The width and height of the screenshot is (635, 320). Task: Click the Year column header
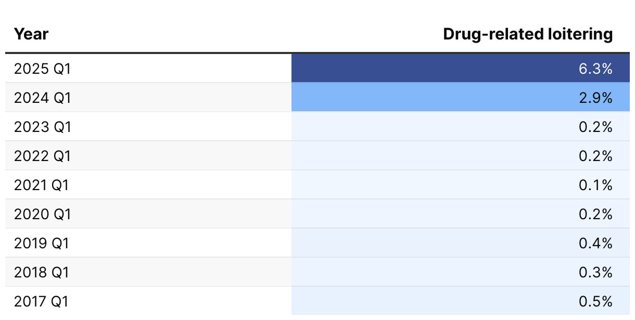tap(31, 34)
